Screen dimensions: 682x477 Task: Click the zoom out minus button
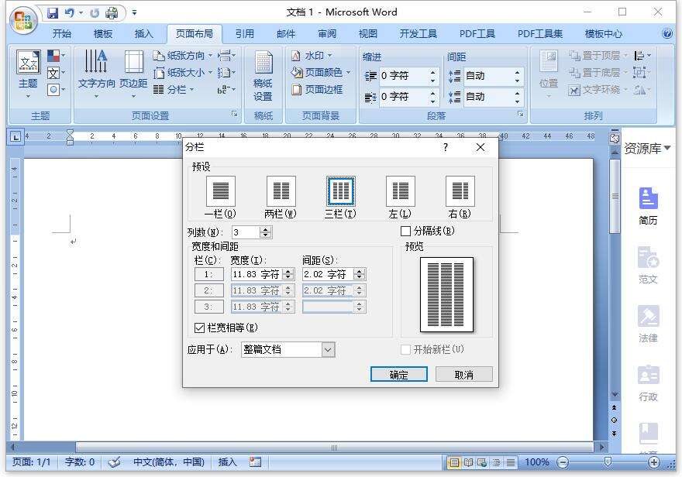point(563,462)
